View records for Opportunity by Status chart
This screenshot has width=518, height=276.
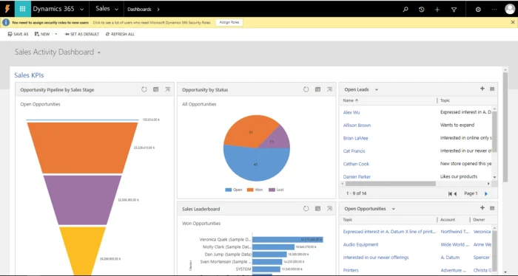[317, 89]
